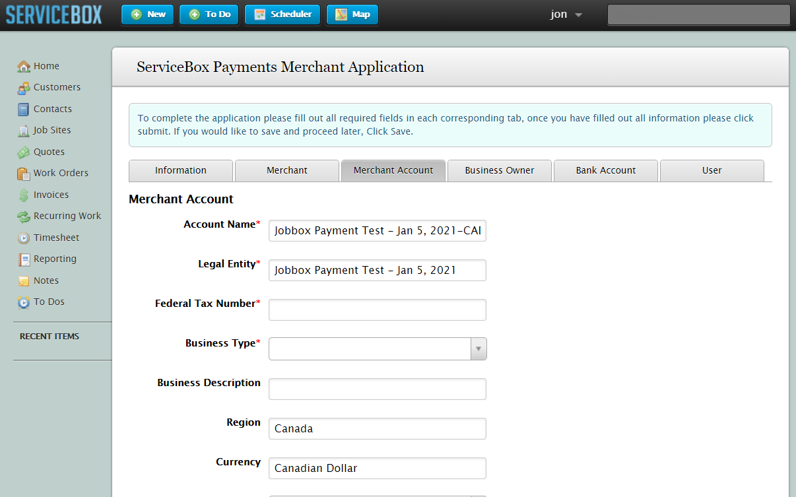Switch to the Information tab
Image resolution: width=796 pixels, height=497 pixels.
point(181,170)
